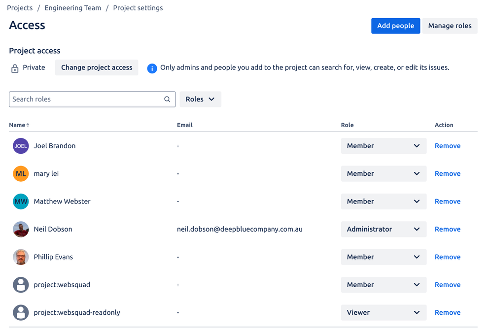Image resolution: width=492 pixels, height=335 pixels.
Task: Click the project:websquad-readonly group avatar icon
Action: (21, 312)
